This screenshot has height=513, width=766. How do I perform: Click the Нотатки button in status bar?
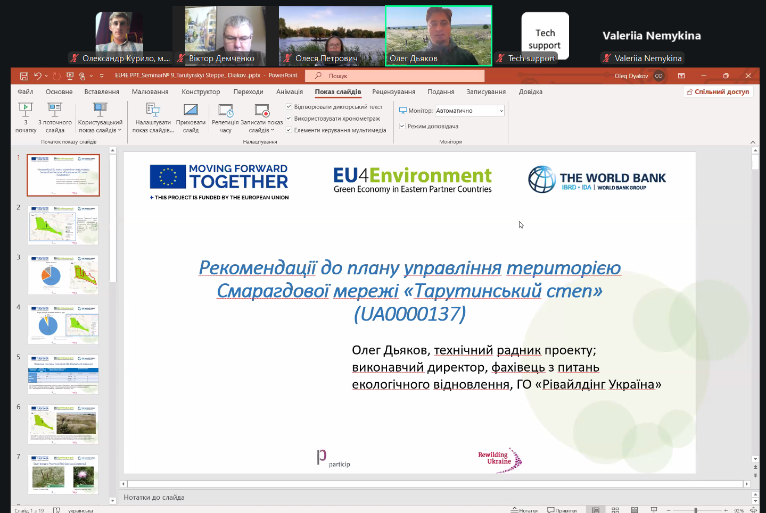(x=524, y=510)
